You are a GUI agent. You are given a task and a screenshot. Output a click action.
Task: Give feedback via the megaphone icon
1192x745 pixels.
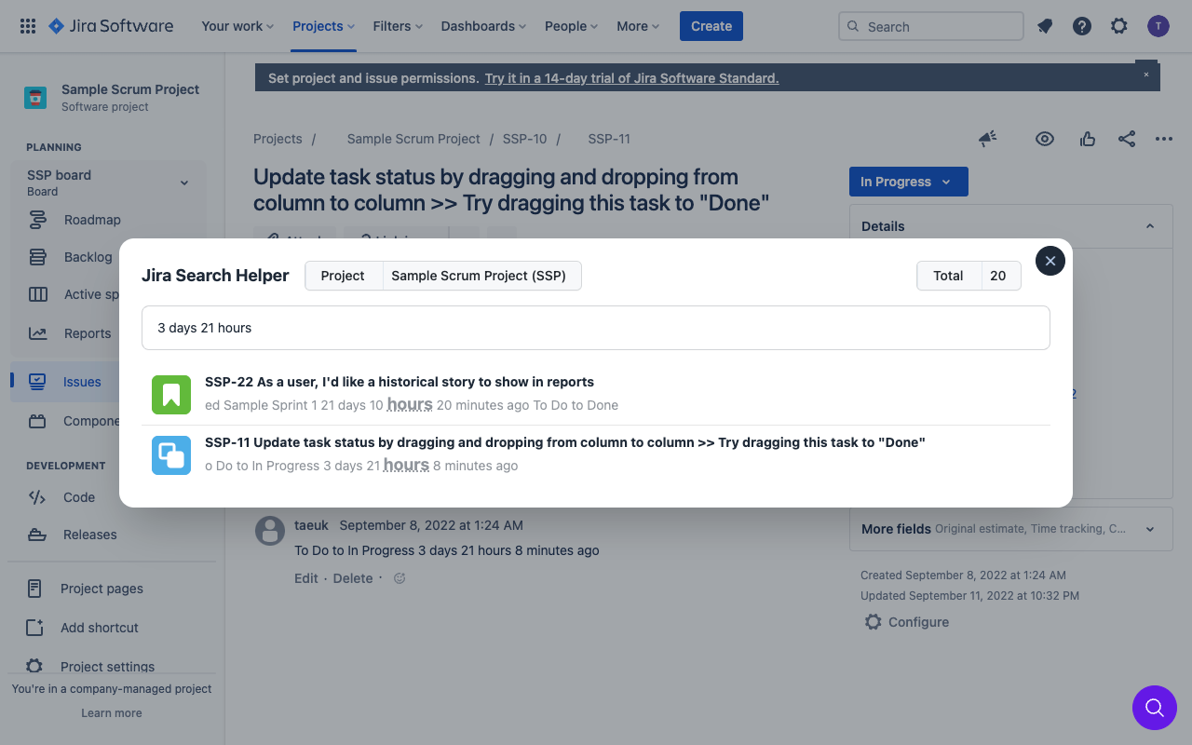click(x=987, y=139)
